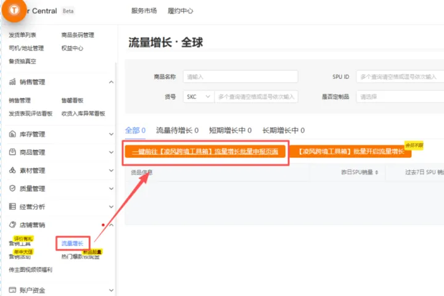444x296 pixels.
Task: Click the 素材管理 shapes icon
Action: [x=12, y=170]
